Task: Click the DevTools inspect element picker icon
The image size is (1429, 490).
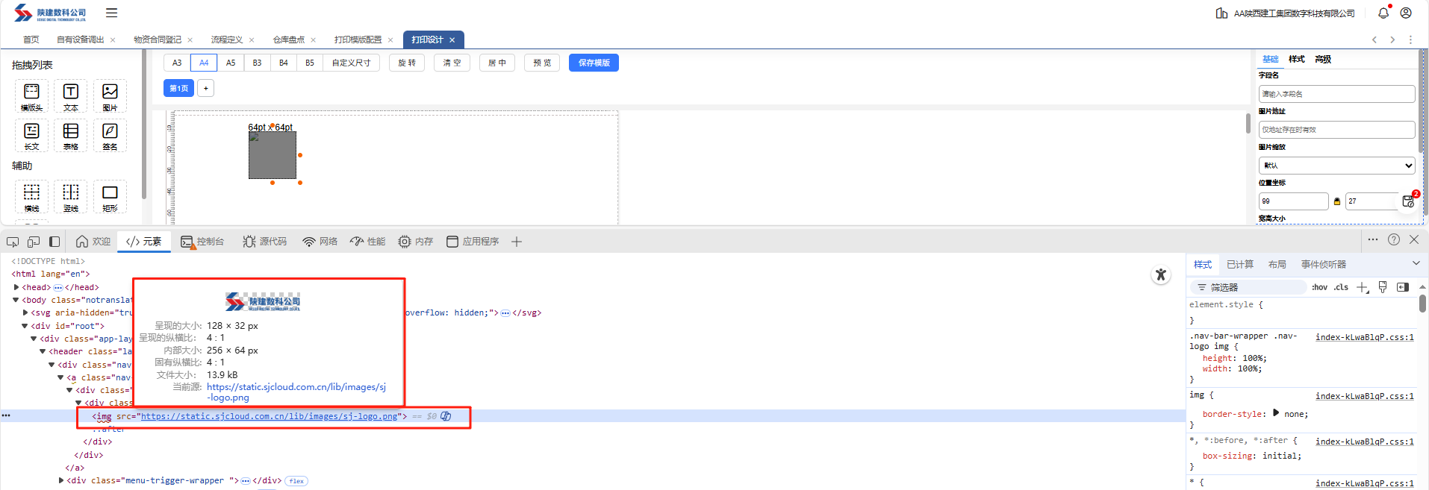Action: coord(13,242)
